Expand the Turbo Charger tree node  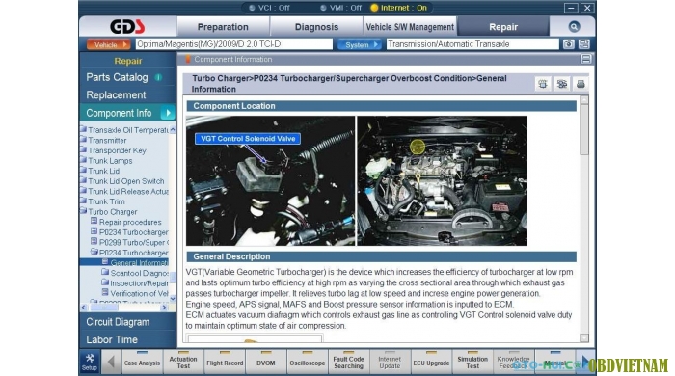point(84,211)
